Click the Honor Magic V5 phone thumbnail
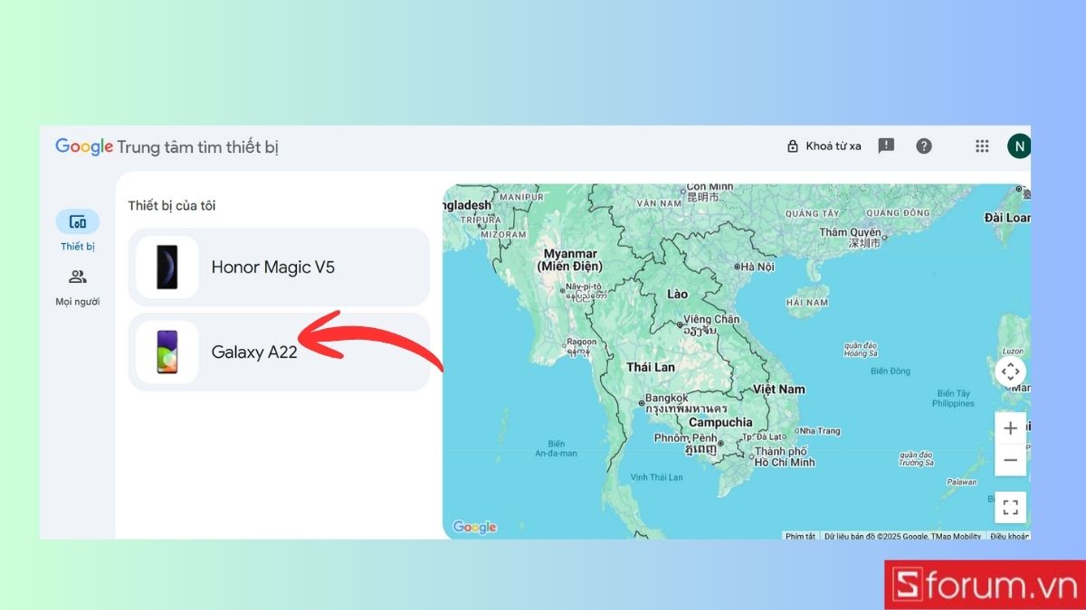This screenshot has height=610, width=1086. (167, 267)
